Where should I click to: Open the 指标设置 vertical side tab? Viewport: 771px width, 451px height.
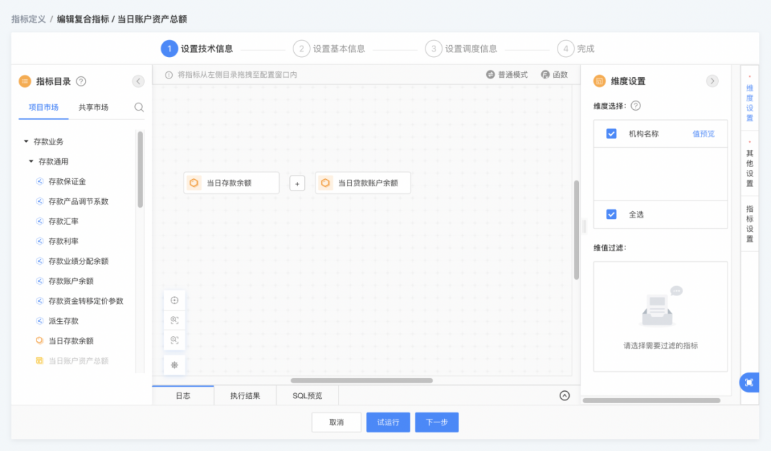(x=750, y=223)
